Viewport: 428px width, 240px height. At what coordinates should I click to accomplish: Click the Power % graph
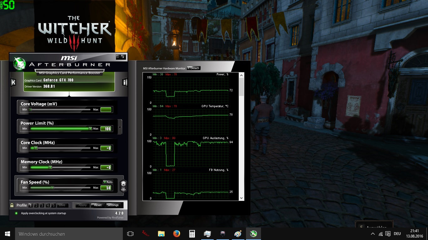(x=191, y=90)
